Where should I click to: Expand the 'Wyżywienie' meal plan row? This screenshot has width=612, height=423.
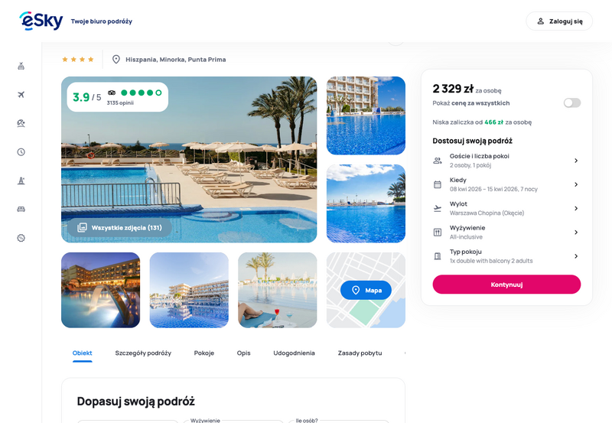coord(506,233)
